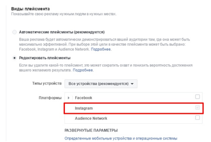Select the Автоматические плейсменты radio button

[15, 32]
